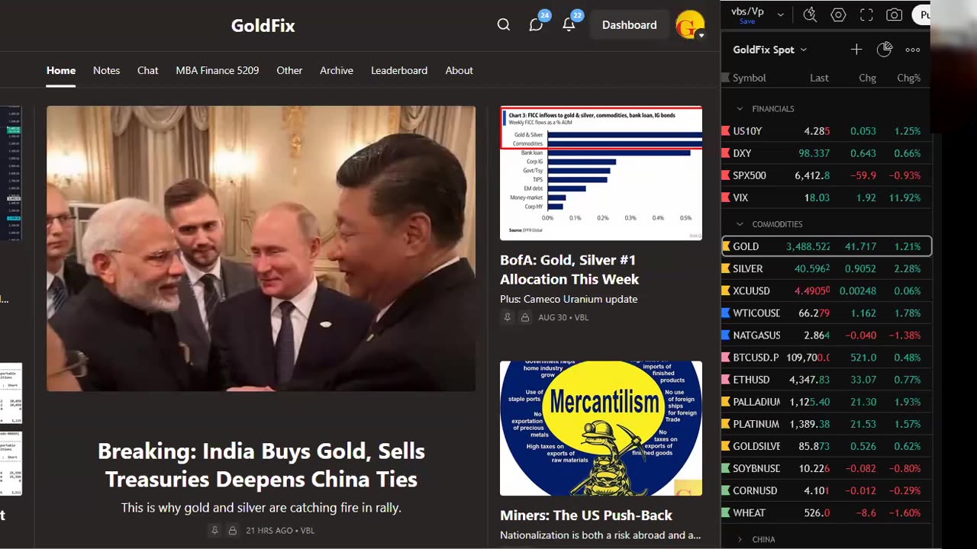Viewport: 977px width, 549px height.
Task: Click Save under vbs/Vp layout name
Action: (747, 21)
